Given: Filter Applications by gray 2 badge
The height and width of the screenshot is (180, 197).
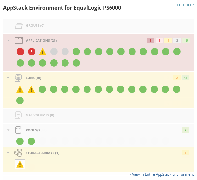Looking at the screenshot, I should [x=177, y=40].
